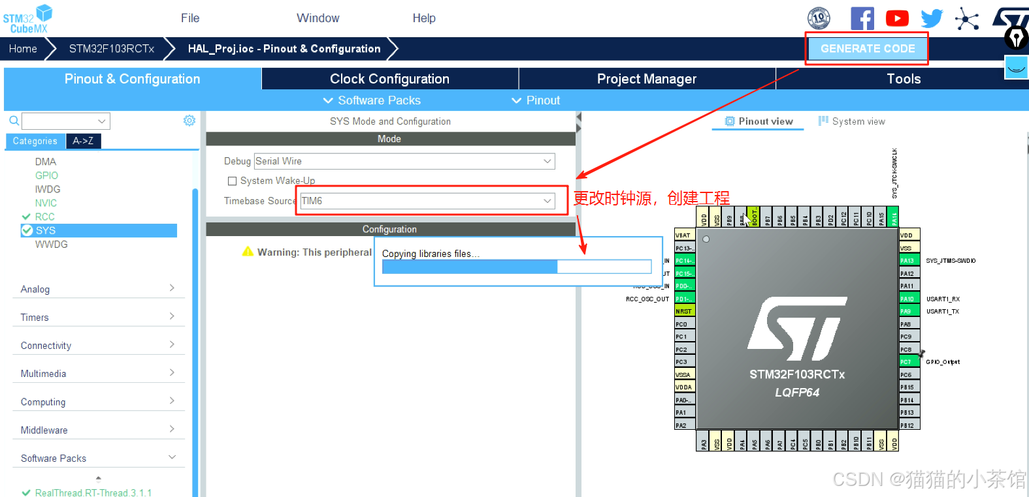This screenshot has height=497, width=1029.
Task: Select the Pinout view tab
Action: tap(759, 121)
